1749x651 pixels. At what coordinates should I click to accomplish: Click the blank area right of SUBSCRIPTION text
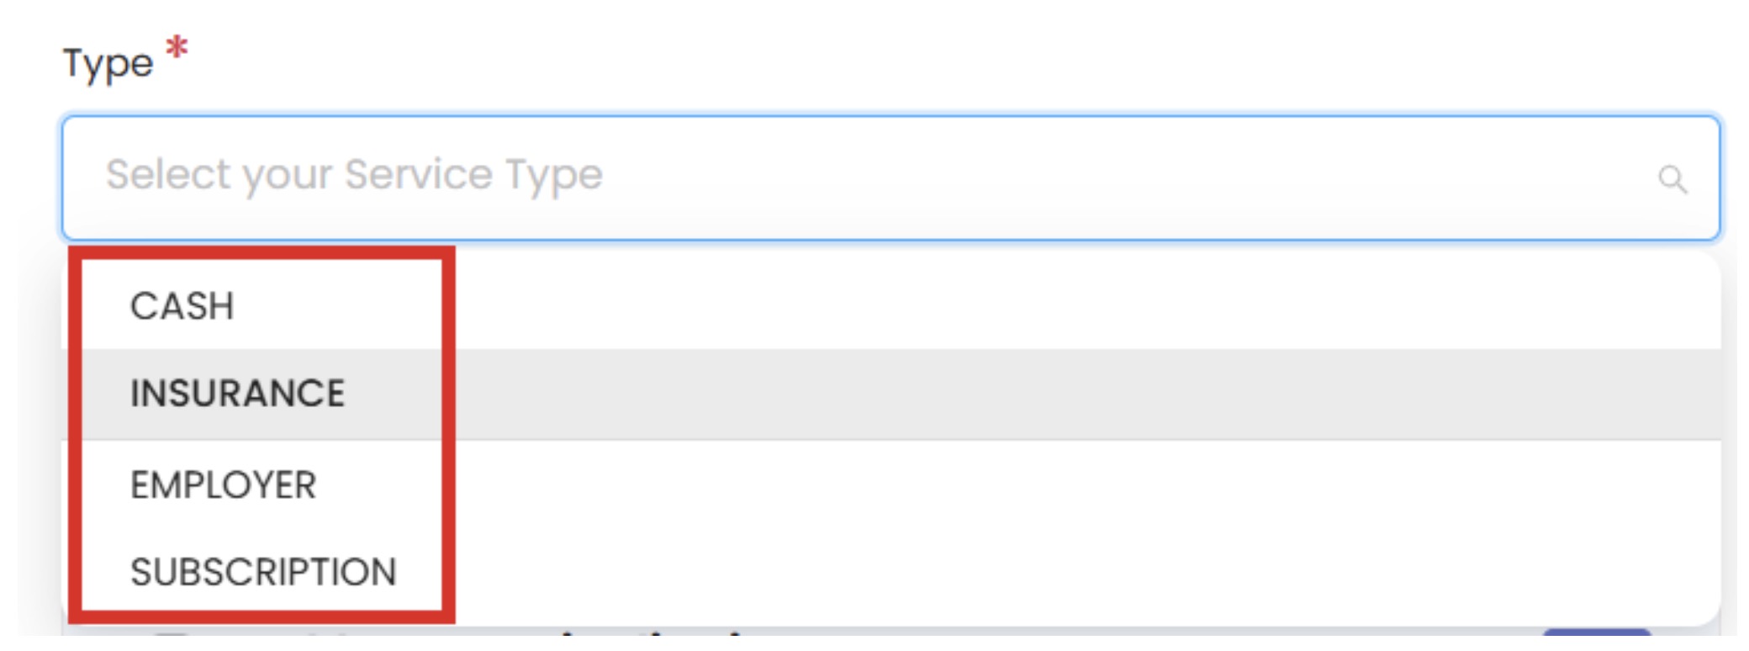(x=1009, y=572)
